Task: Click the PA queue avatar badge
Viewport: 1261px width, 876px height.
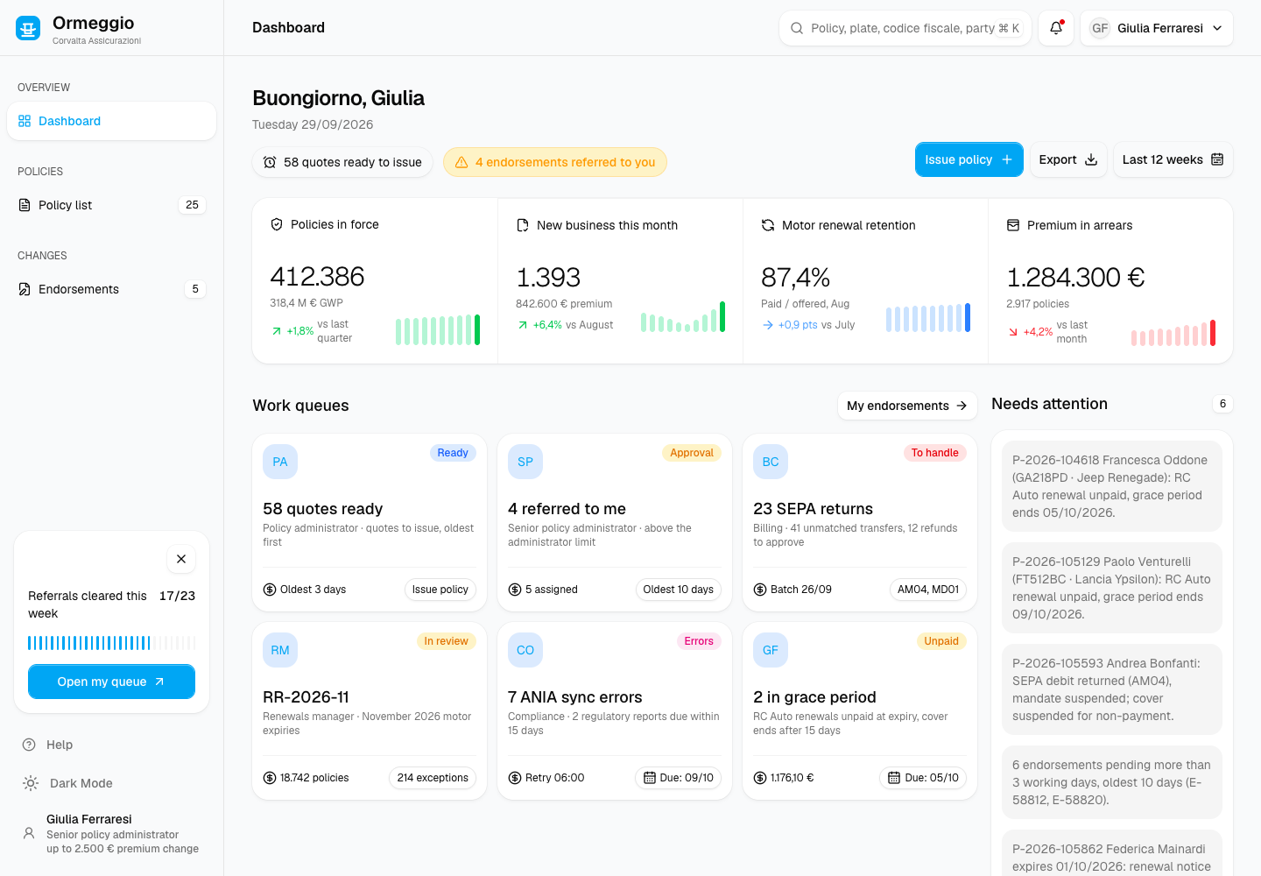Action: click(x=280, y=462)
